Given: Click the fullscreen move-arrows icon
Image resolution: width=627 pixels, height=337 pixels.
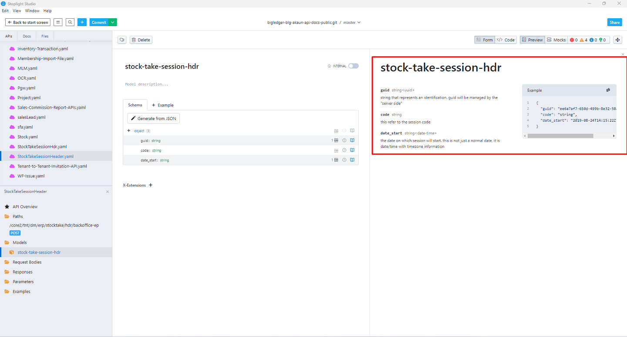Looking at the screenshot, I should click(x=617, y=40).
